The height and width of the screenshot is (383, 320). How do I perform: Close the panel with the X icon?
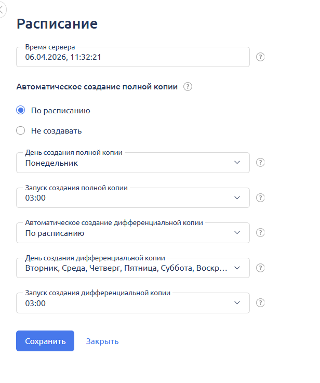coord(2,10)
